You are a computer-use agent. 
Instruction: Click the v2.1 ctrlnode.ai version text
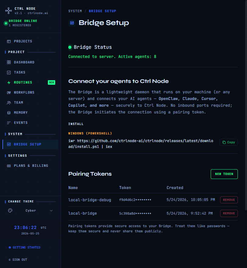tap(31, 13)
